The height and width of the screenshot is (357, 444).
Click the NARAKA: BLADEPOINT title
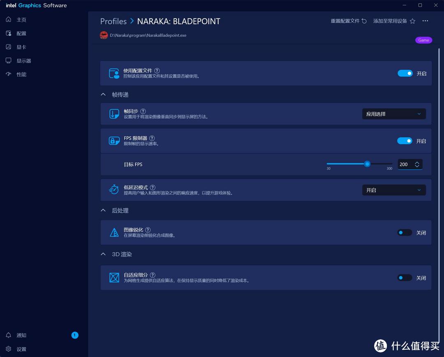pos(179,21)
